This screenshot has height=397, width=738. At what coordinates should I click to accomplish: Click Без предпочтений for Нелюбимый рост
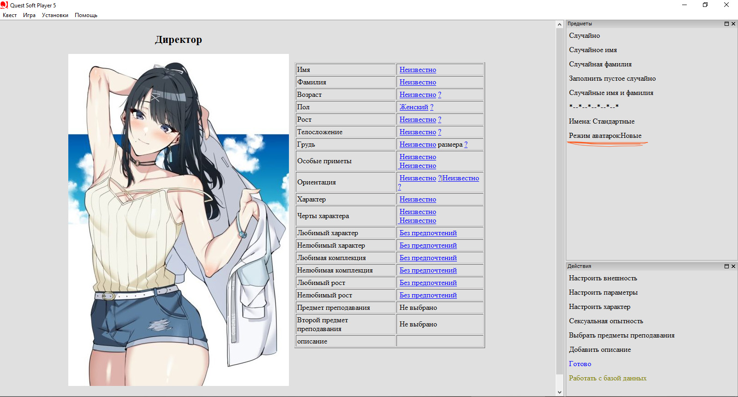[428, 295]
